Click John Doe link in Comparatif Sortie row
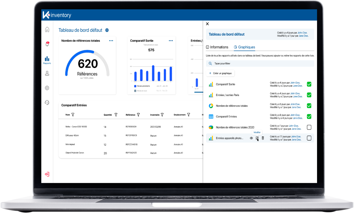This screenshot has width=354, height=214. click(295, 83)
